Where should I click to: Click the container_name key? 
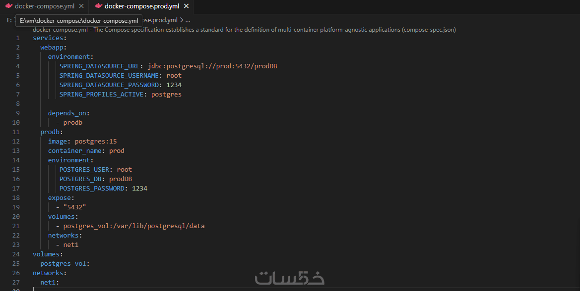click(75, 151)
